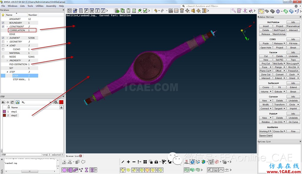The height and width of the screenshot is (174, 302).
Task: Click the step1 pink color swatch
Action: pos(4,111)
